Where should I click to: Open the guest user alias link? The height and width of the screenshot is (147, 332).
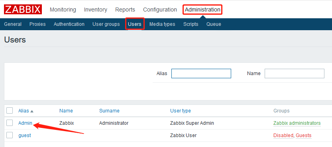(25, 135)
